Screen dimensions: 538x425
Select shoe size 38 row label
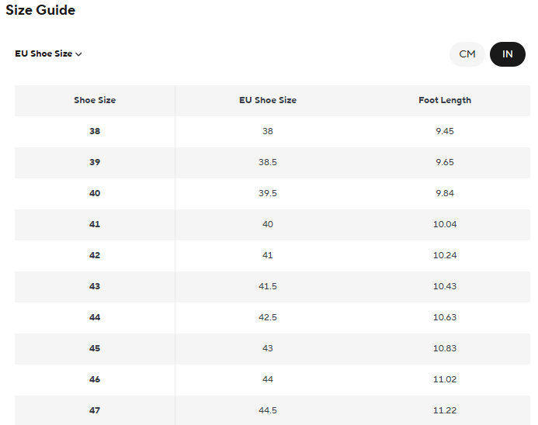[x=95, y=132]
